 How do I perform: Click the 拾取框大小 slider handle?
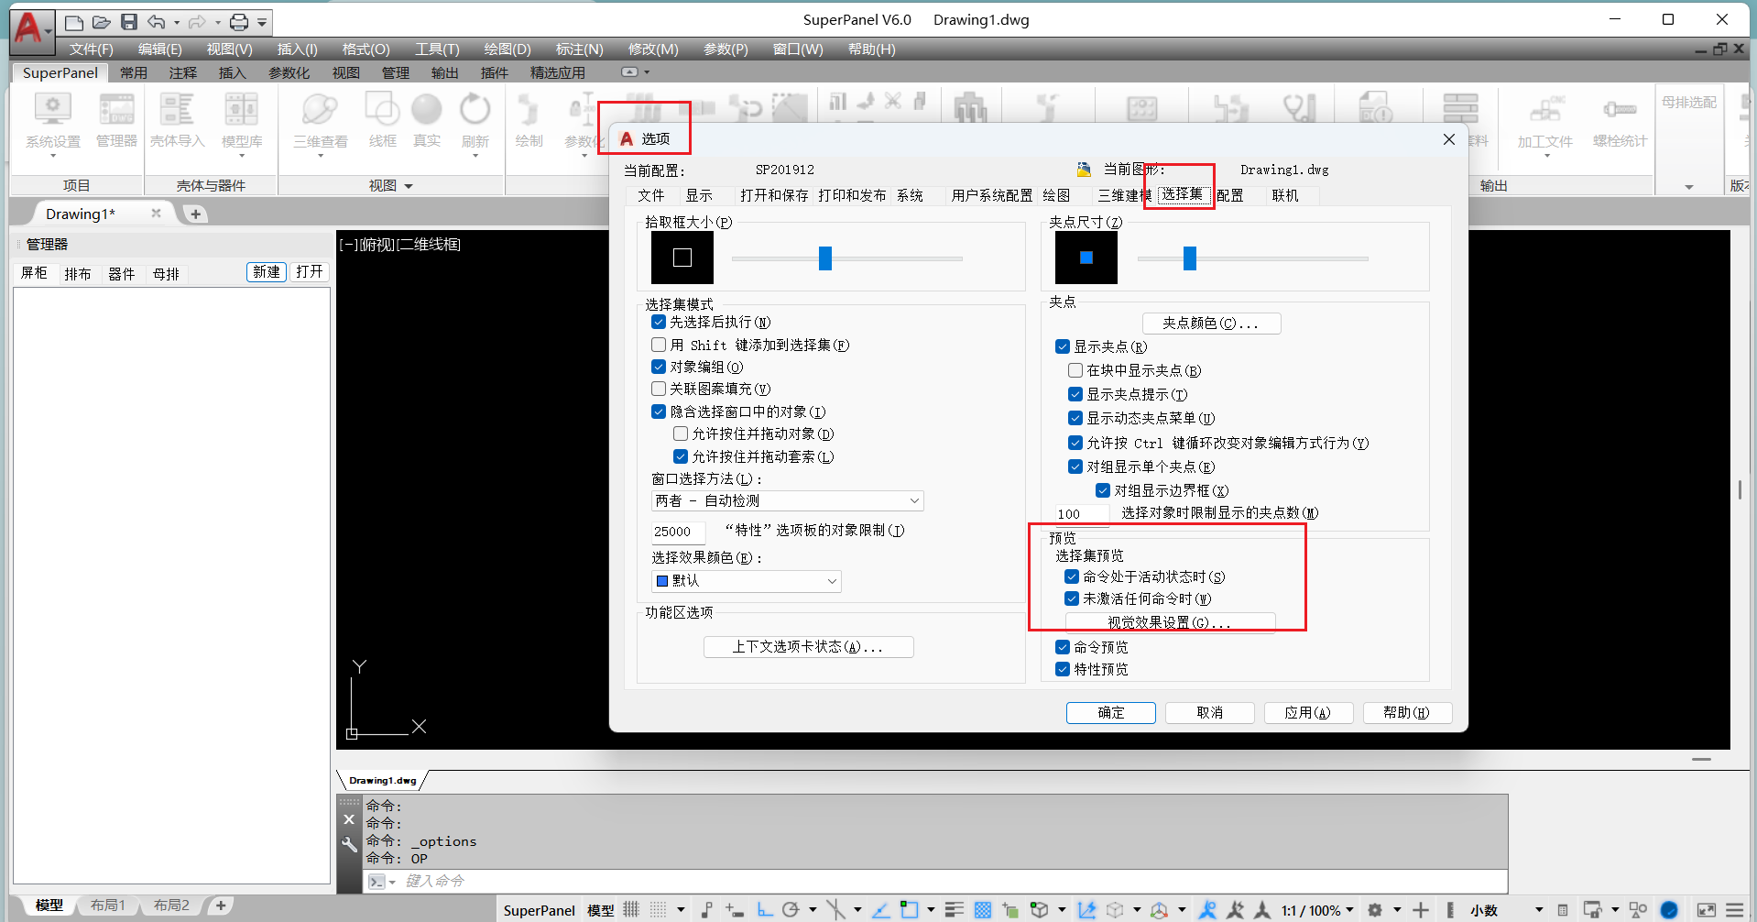(x=825, y=258)
